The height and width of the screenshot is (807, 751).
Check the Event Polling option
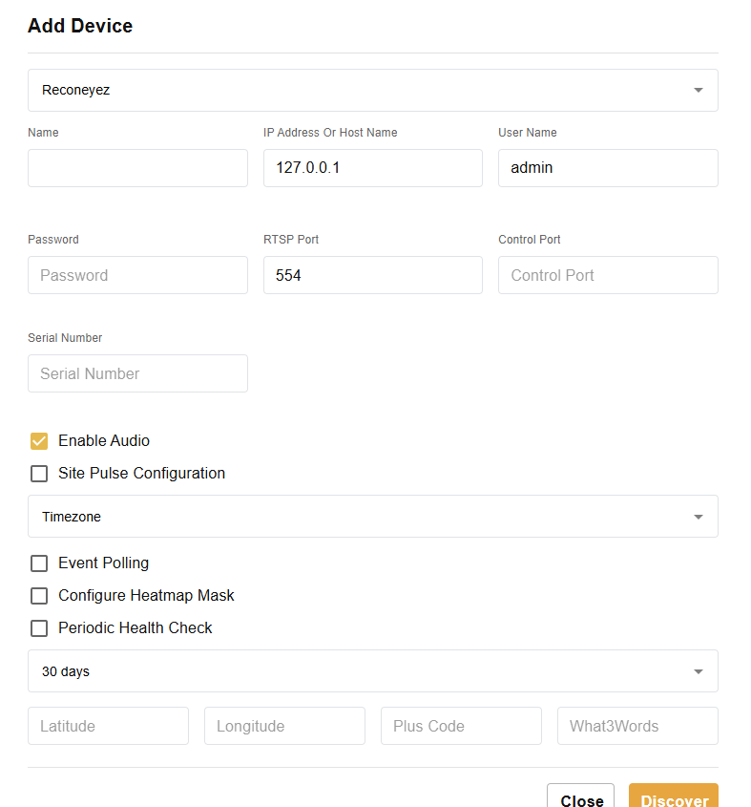(39, 563)
